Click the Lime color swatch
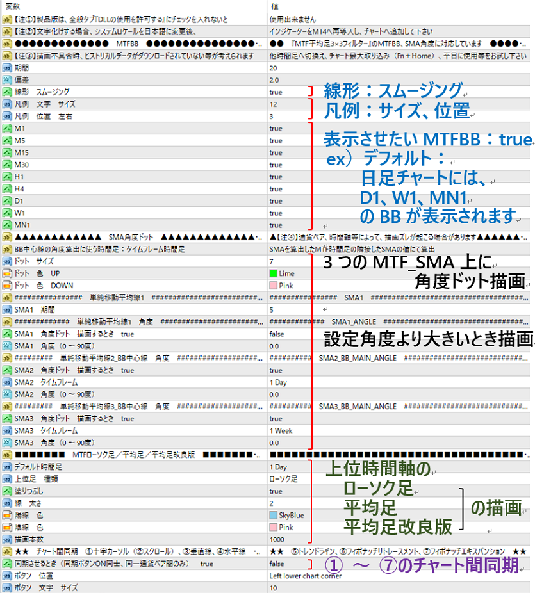Screen dimensions: 535x593 tap(273, 273)
